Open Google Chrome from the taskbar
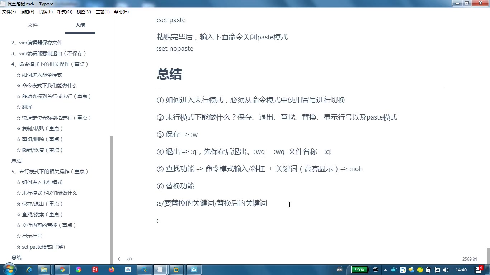 click(62, 270)
